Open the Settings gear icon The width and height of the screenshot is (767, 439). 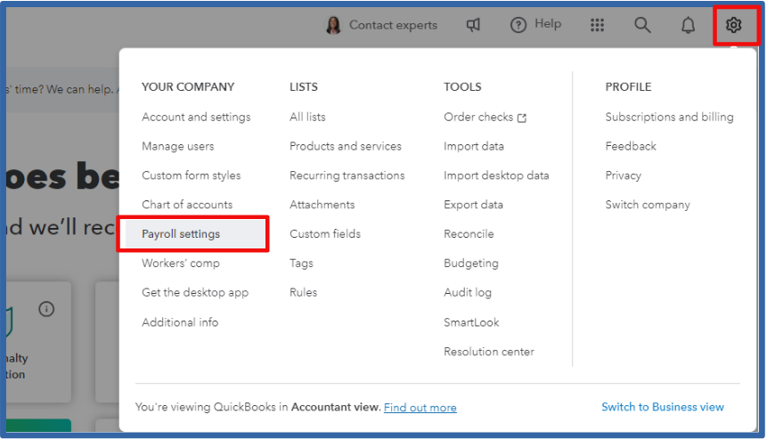pyautogui.click(x=733, y=24)
